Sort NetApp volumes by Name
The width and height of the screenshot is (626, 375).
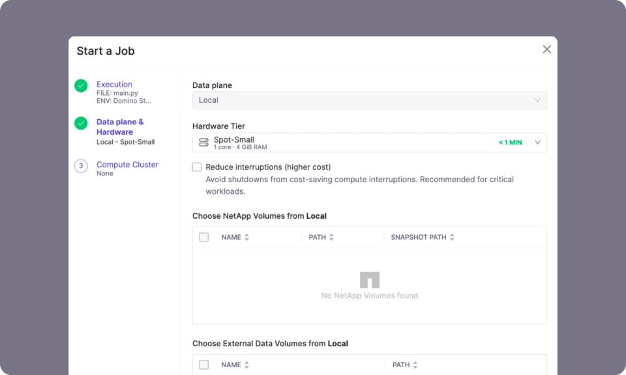pos(246,238)
